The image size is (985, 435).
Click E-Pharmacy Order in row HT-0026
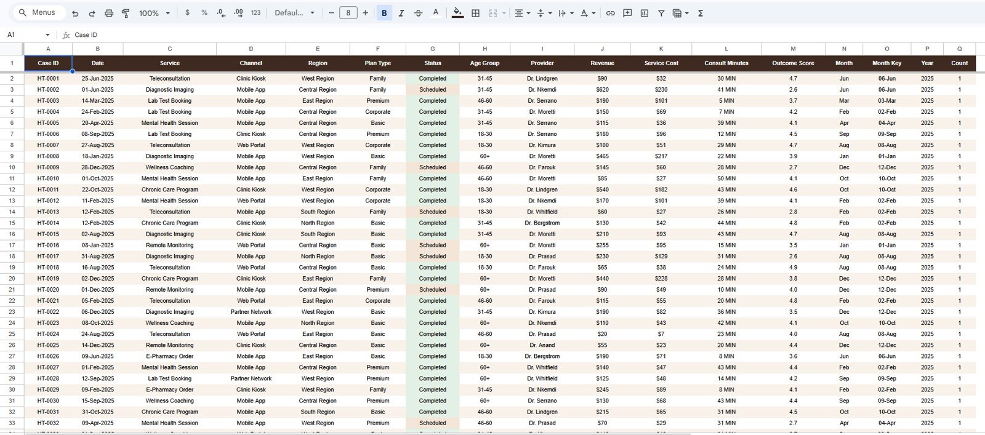tap(170, 356)
